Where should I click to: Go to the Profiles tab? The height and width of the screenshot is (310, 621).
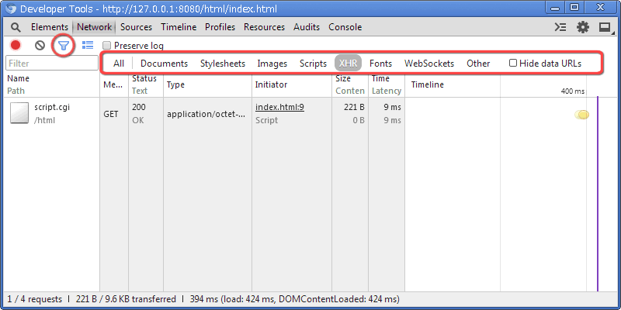point(220,27)
